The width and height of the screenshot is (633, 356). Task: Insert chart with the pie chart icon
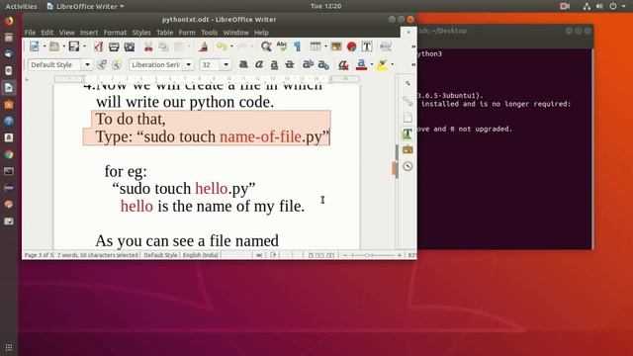[352, 46]
